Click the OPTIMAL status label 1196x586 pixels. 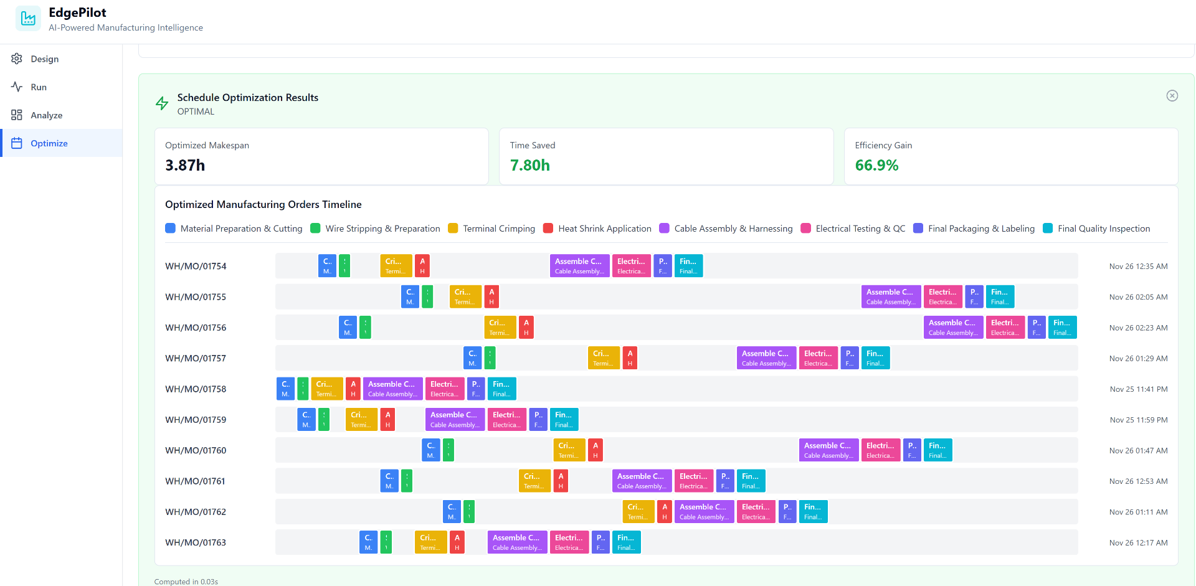tap(196, 111)
